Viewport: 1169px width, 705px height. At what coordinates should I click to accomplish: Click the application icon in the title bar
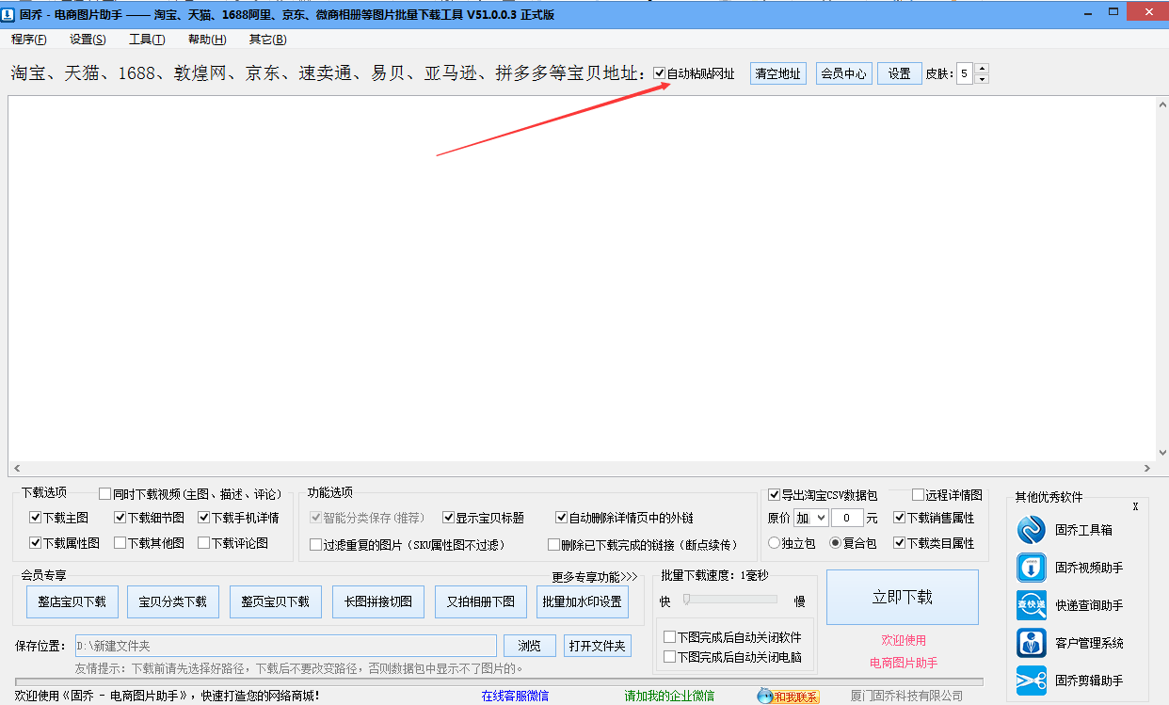(10, 12)
